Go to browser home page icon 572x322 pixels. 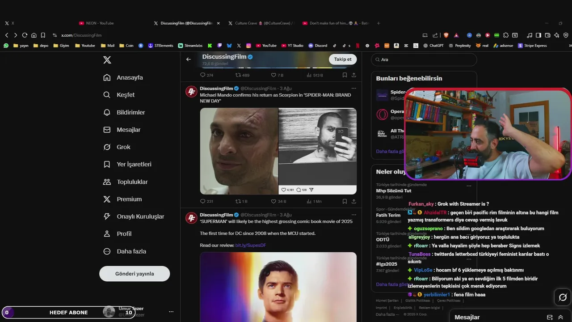tap(34, 35)
